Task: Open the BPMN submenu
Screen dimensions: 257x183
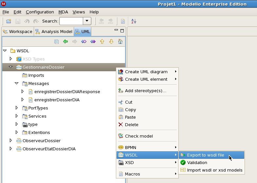Action: 147,147
